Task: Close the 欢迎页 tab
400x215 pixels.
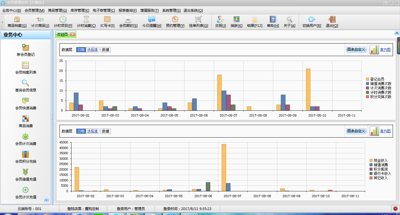Action: coord(72,34)
